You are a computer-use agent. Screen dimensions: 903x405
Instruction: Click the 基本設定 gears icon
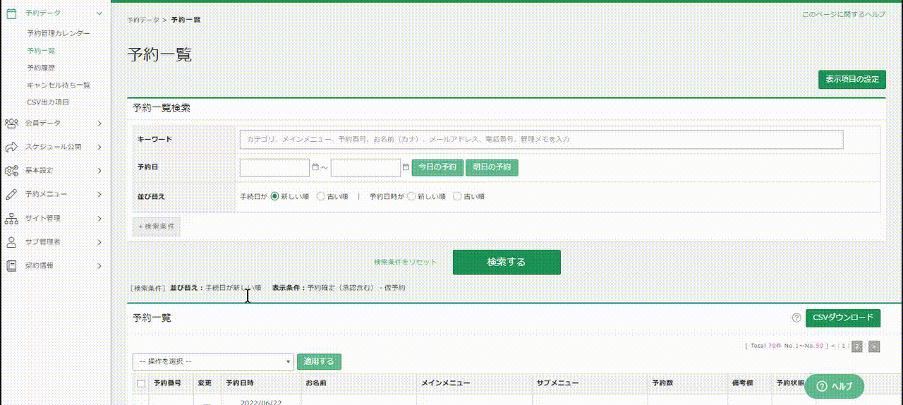[11, 171]
